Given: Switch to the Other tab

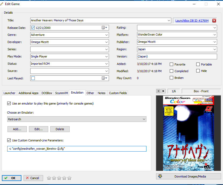Looking at the screenshot, I should pyautogui.click(x=90, y=93).
